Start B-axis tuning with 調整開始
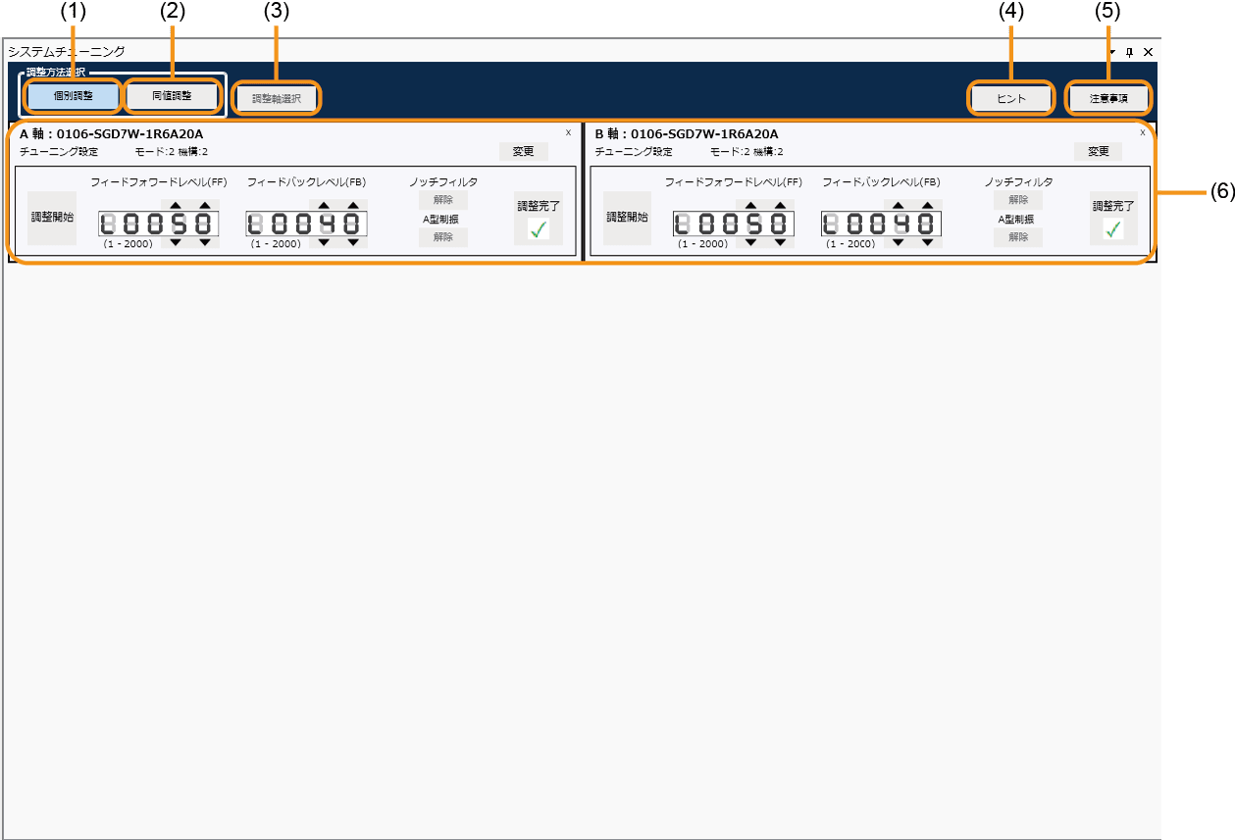The height and width of the screenshot is (840, 1235). tap(627, 218)
